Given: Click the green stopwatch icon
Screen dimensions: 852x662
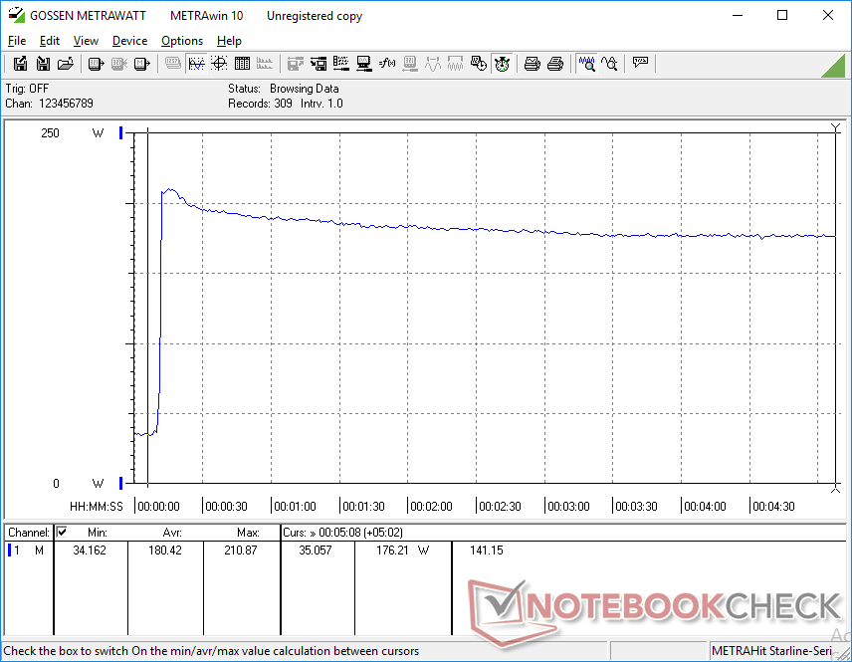Looking at the screenshot, I should click(x=503, y=64).
